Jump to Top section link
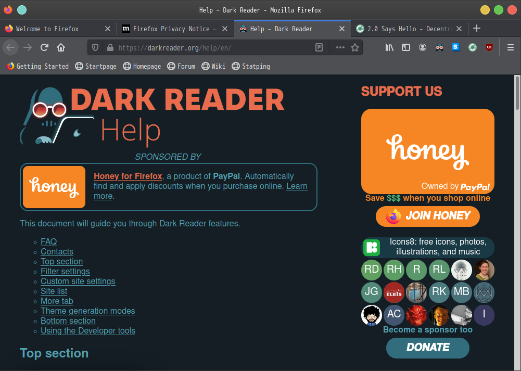This screenshot has height=371, width=521. tap(62, 261)
